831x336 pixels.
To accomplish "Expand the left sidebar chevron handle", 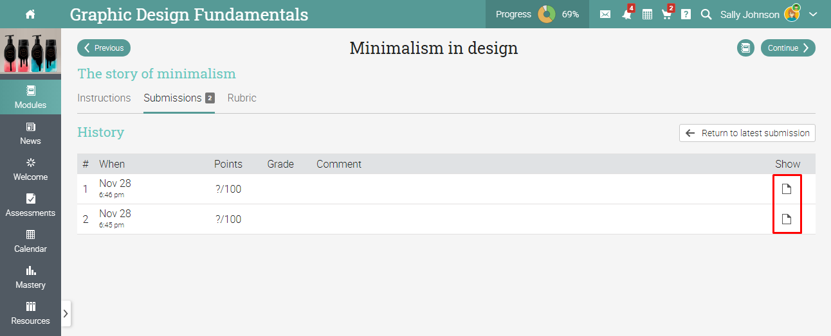I will coord(66,314).
